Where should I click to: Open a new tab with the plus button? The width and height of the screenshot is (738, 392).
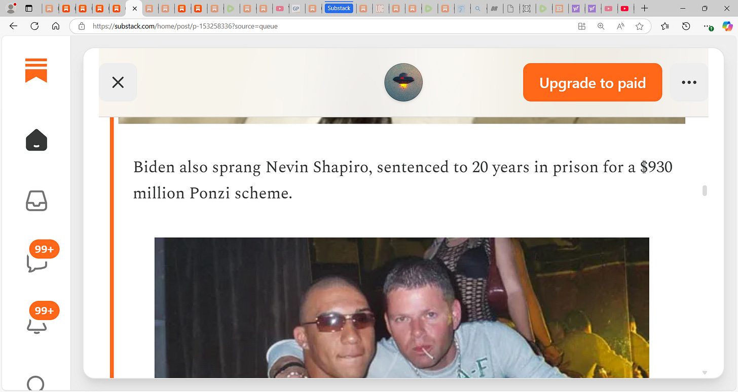point(644,8)
